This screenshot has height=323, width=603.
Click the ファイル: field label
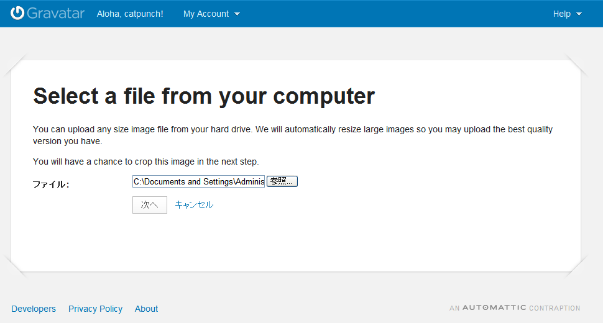coord(51,184)
